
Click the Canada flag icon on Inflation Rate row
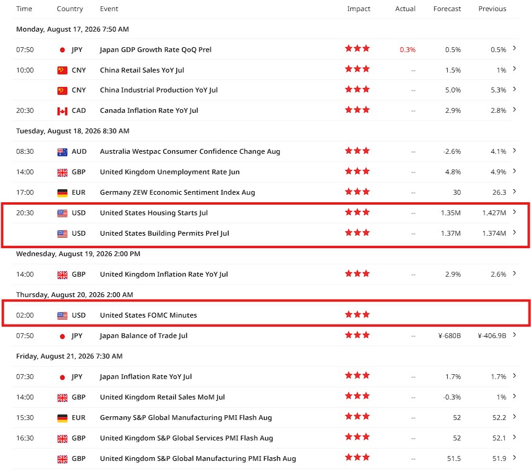pos(62,110)
